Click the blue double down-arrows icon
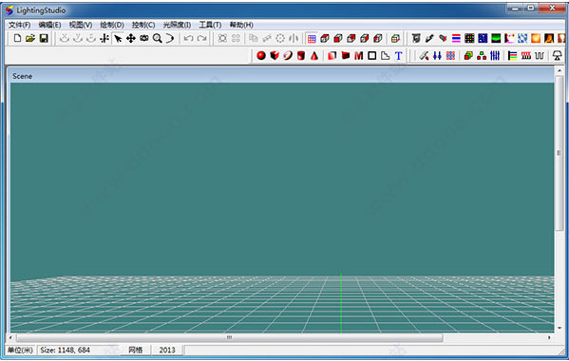The width and height of the screenshot is (569, 361). tap(437, 55)
